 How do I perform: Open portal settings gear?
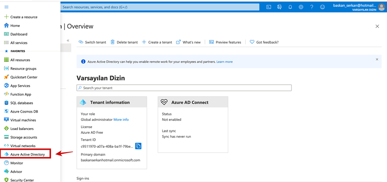[x=301, y=7]
